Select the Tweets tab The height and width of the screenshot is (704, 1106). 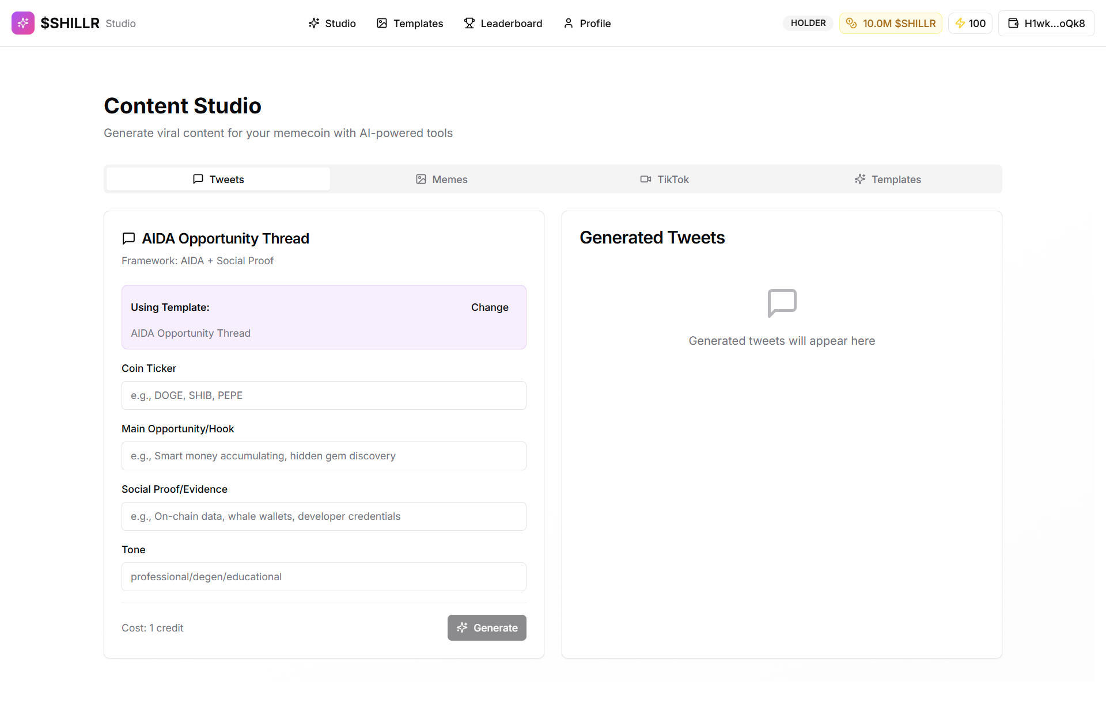[218, 179]
